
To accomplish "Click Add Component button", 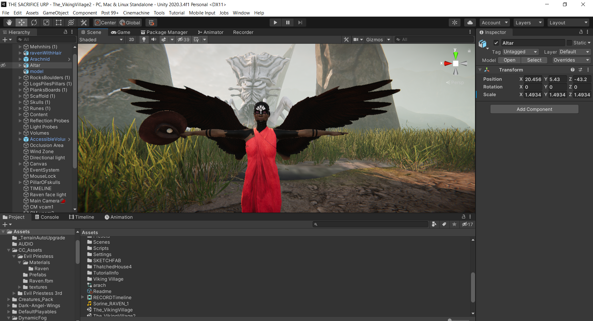I will 534,109.
